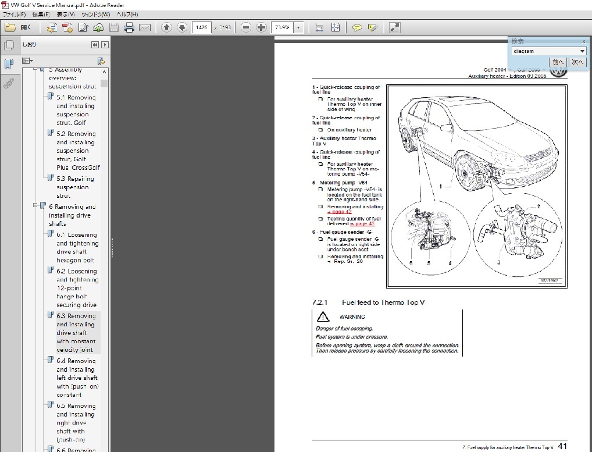Open bookmark '6.2 Loosening and tightening 12-point flange bolt'
The width and height of the screenshot is (592, 452).
77,288
